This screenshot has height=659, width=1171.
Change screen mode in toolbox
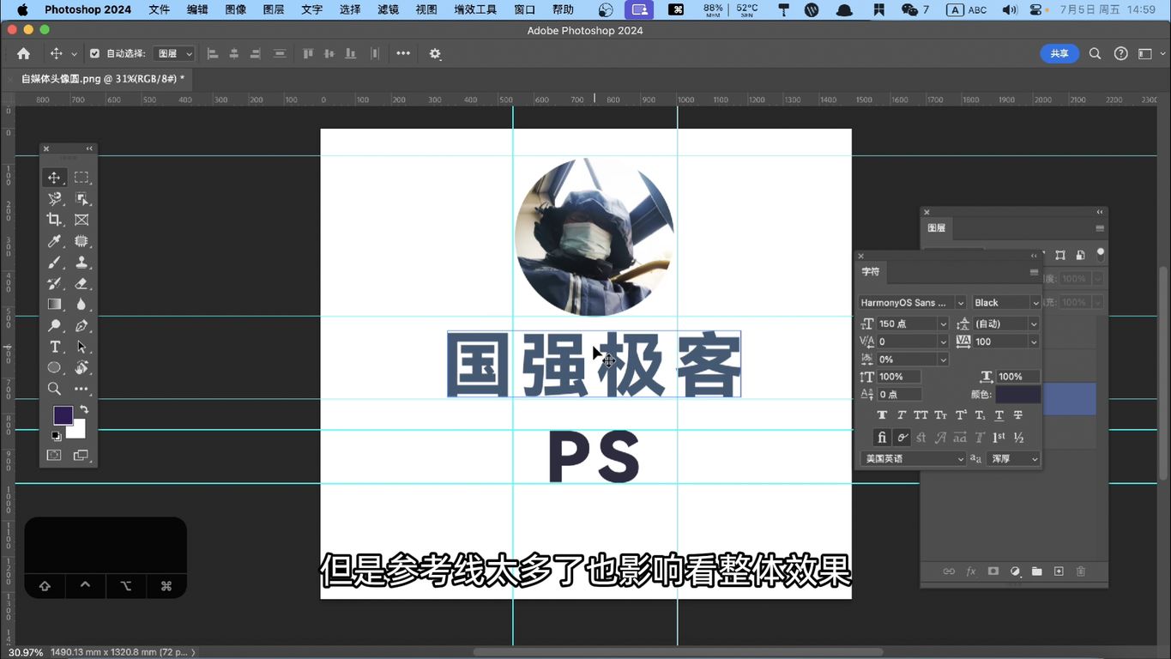coord(81,455)
